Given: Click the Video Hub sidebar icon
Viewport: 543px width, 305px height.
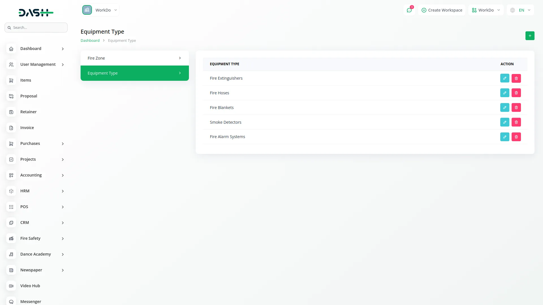Looking at the screenshot, I should pyautogui.click(x=11, y=286).
